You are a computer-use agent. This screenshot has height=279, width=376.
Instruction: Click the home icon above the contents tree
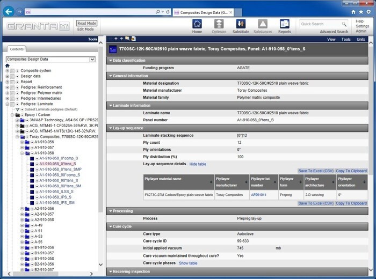[x=8, y=65]
